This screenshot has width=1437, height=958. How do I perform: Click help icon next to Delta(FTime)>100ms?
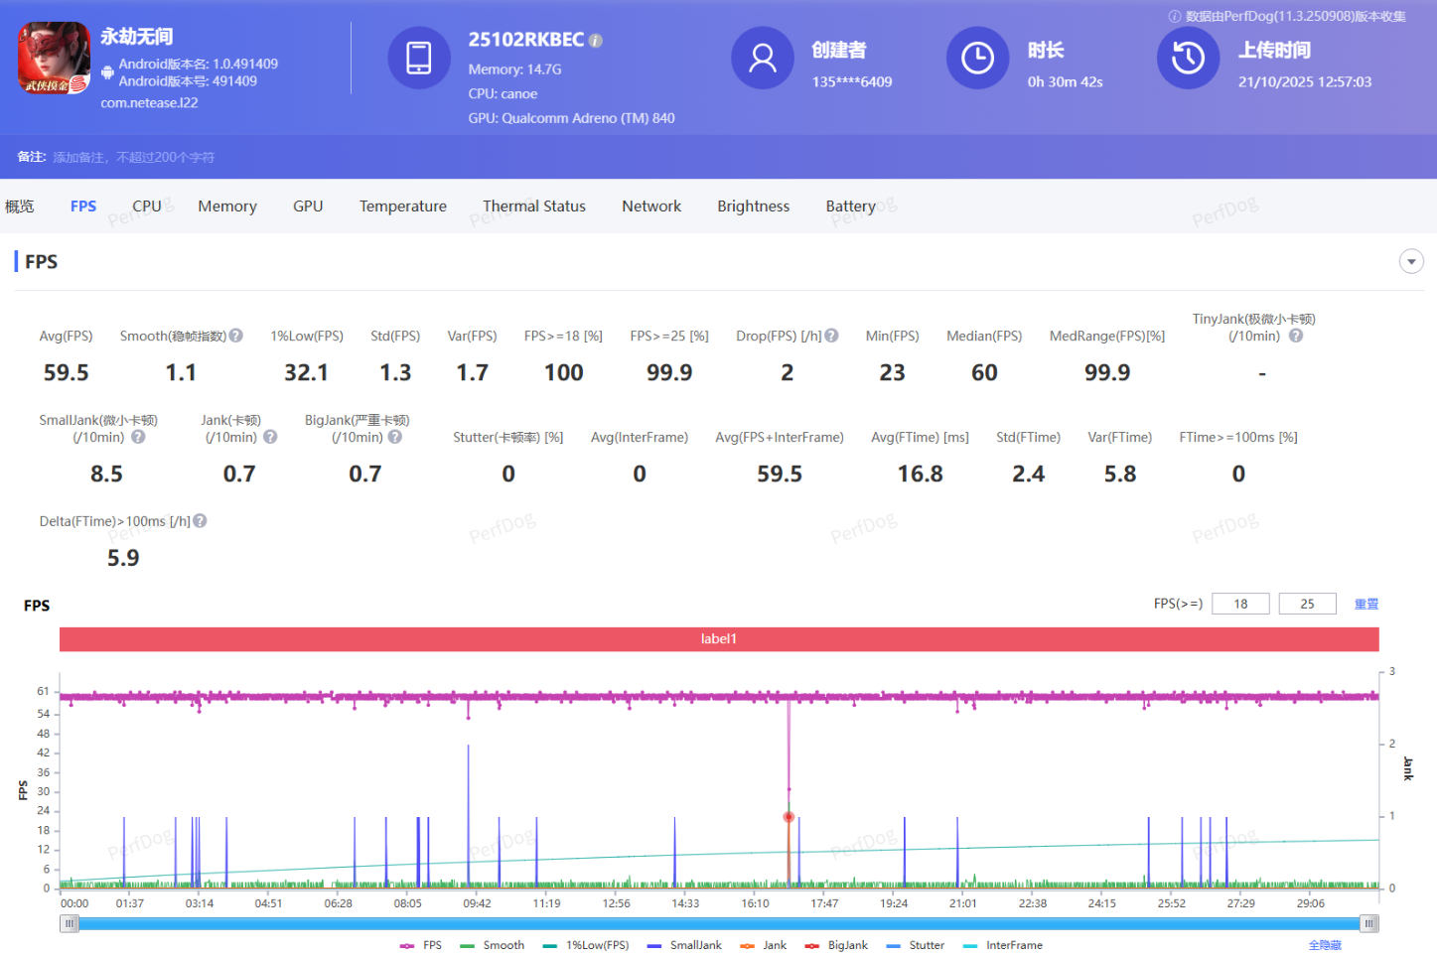(x=200, y=521)
